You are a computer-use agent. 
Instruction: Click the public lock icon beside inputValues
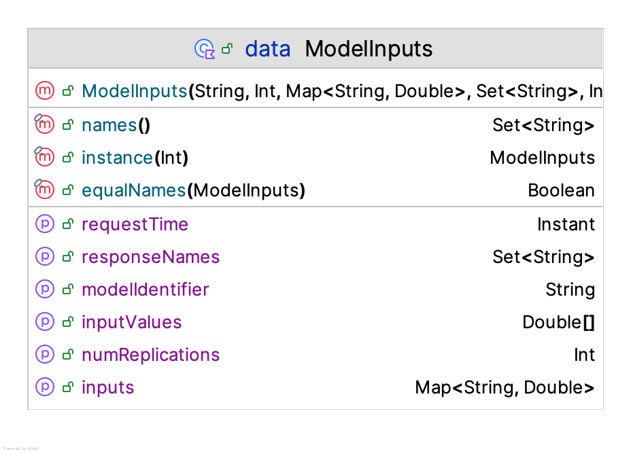68,321
